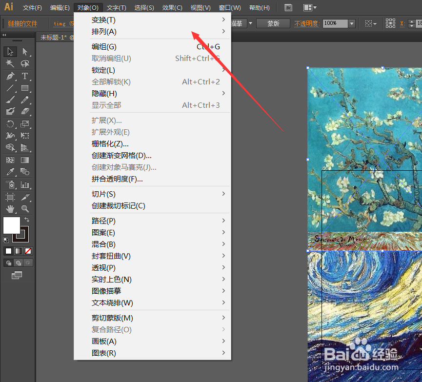Set paint mode to solid Color
Viewport: 422px width, 382px height.
pyautogui.click(x=9, y=251)
